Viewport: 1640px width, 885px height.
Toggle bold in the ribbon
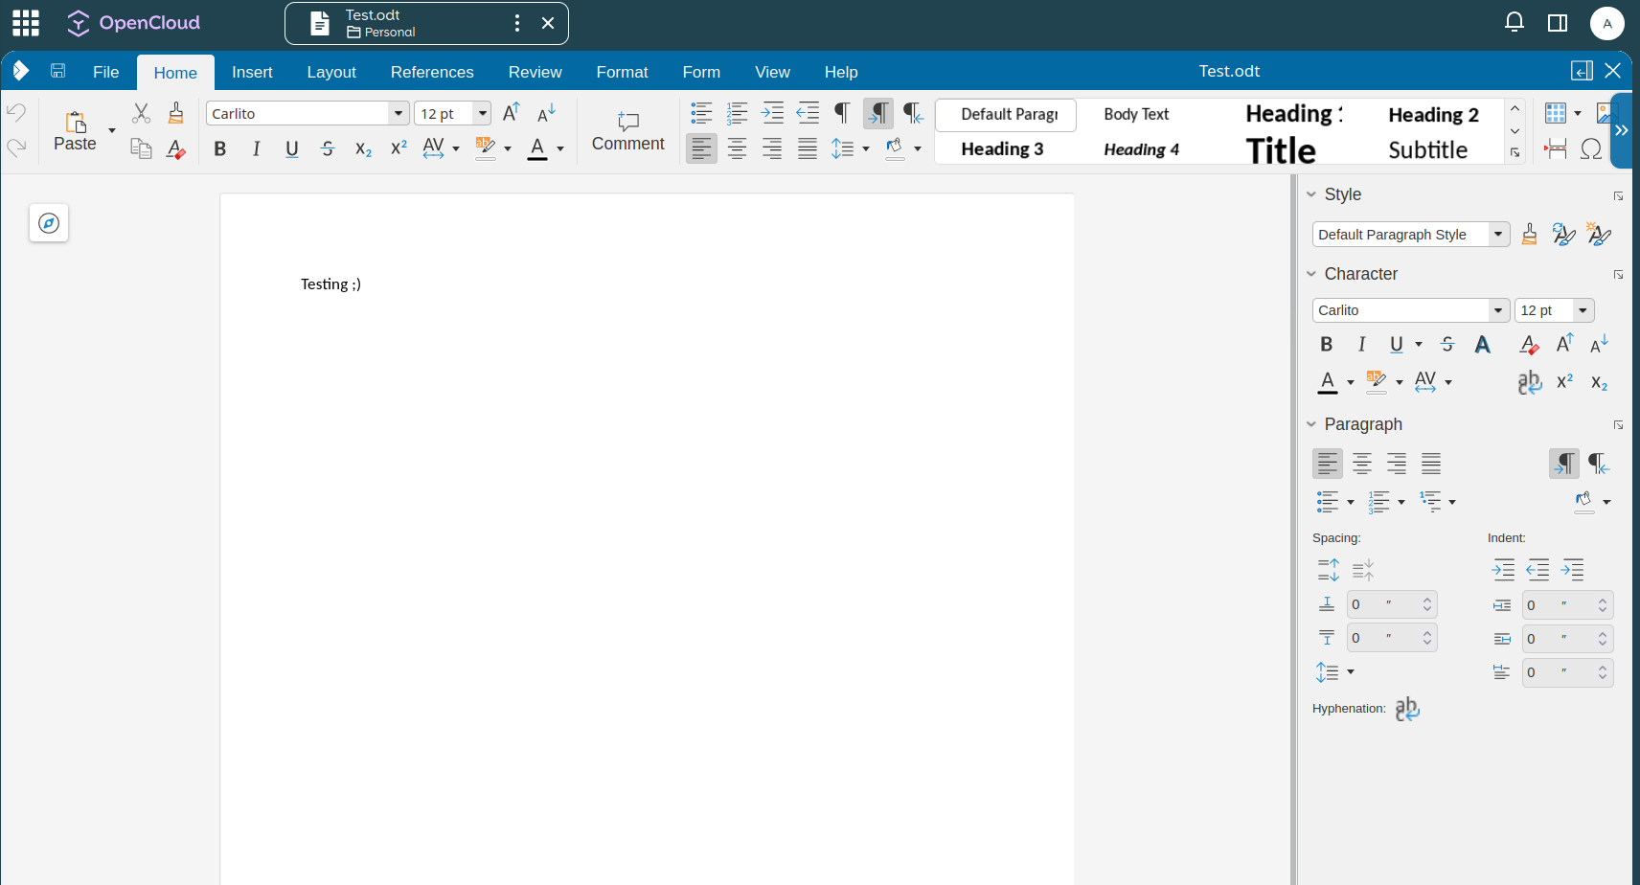click(220, 148)
